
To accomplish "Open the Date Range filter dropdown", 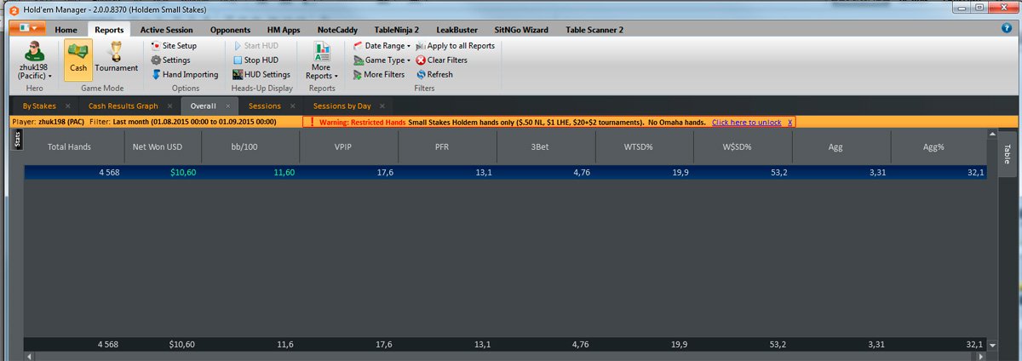I will pos(382,46).
